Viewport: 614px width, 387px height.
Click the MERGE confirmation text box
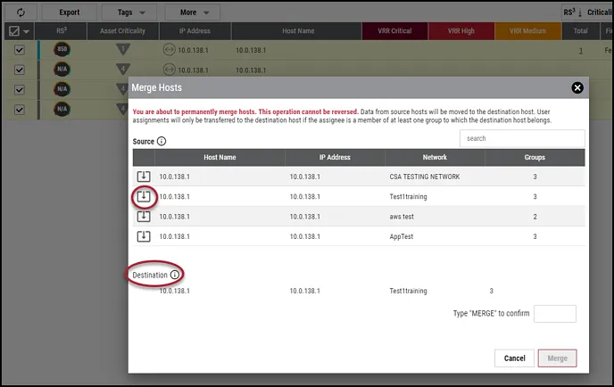pos(555,314)
